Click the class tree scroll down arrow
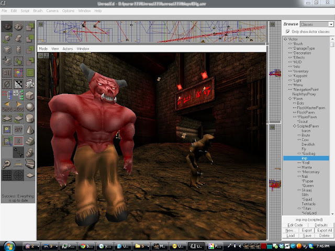This screenshot has width=335, height=251. pos(332,214)
